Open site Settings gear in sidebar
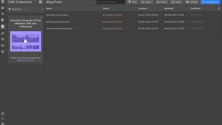 2,52
